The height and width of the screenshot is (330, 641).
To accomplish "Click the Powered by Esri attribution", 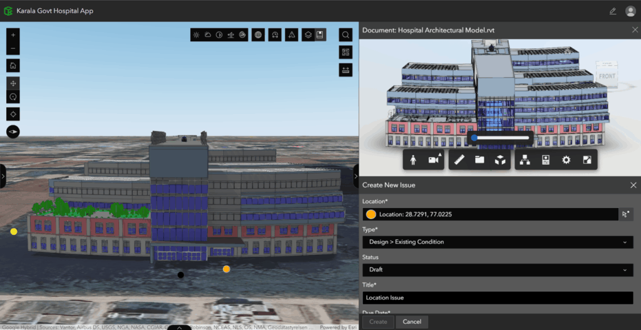I will coord(339,327).
